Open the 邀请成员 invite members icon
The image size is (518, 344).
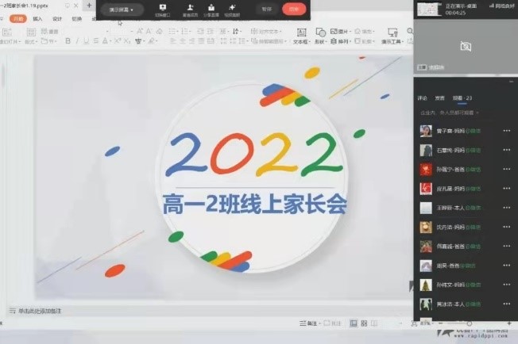[x=191, y=10]
